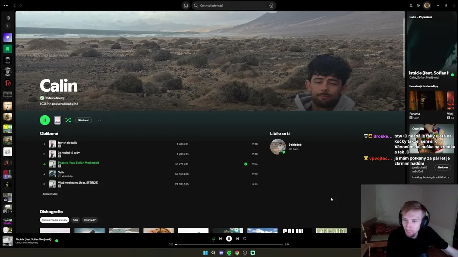The image size is (458, 257).
Task: Open the 'Calin, Sofian Medjmedj' artist link in the player bar
Action: 27,243
